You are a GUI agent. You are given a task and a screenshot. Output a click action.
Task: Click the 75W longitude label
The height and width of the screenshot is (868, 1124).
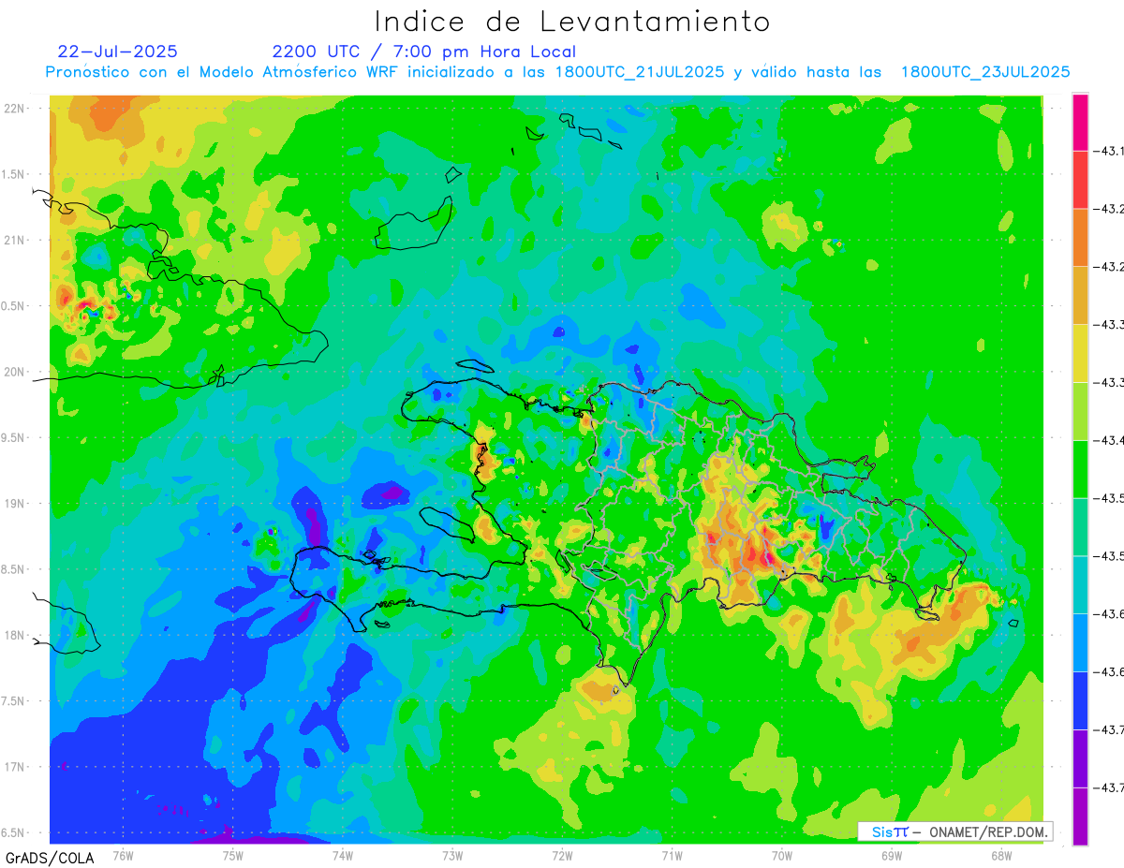click(232, 856)
